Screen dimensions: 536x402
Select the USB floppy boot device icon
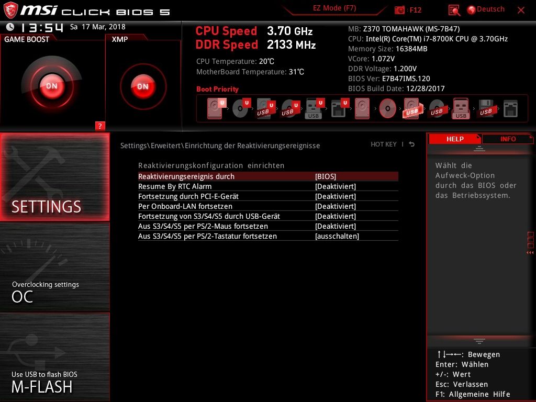click(x=486, y=108)
